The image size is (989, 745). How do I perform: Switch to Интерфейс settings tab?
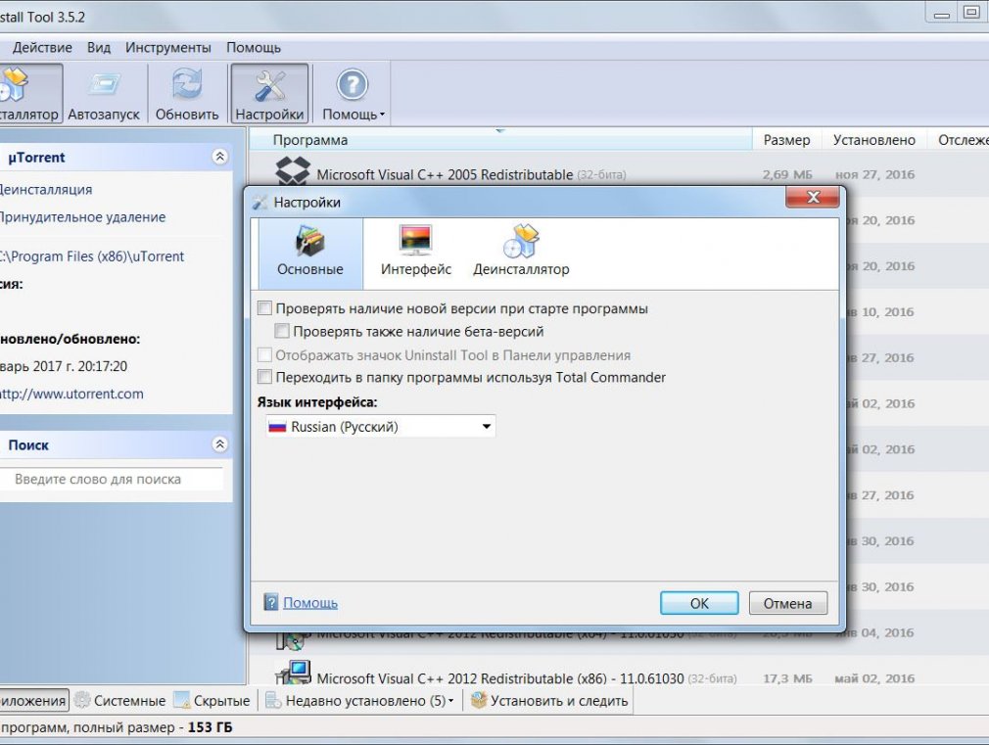(415, 240)
